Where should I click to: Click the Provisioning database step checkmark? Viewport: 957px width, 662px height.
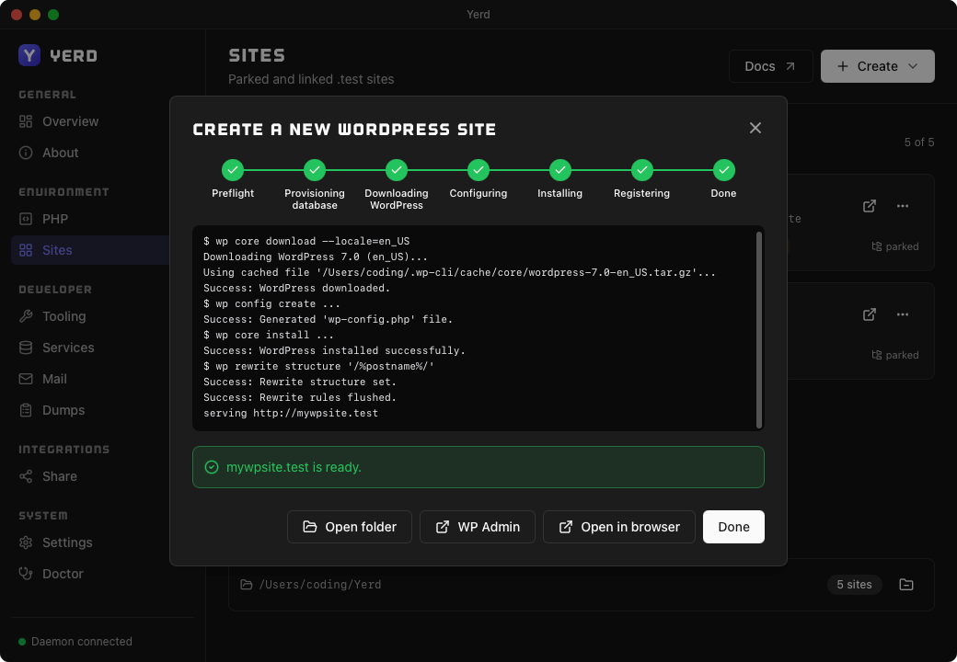point(315,170)
